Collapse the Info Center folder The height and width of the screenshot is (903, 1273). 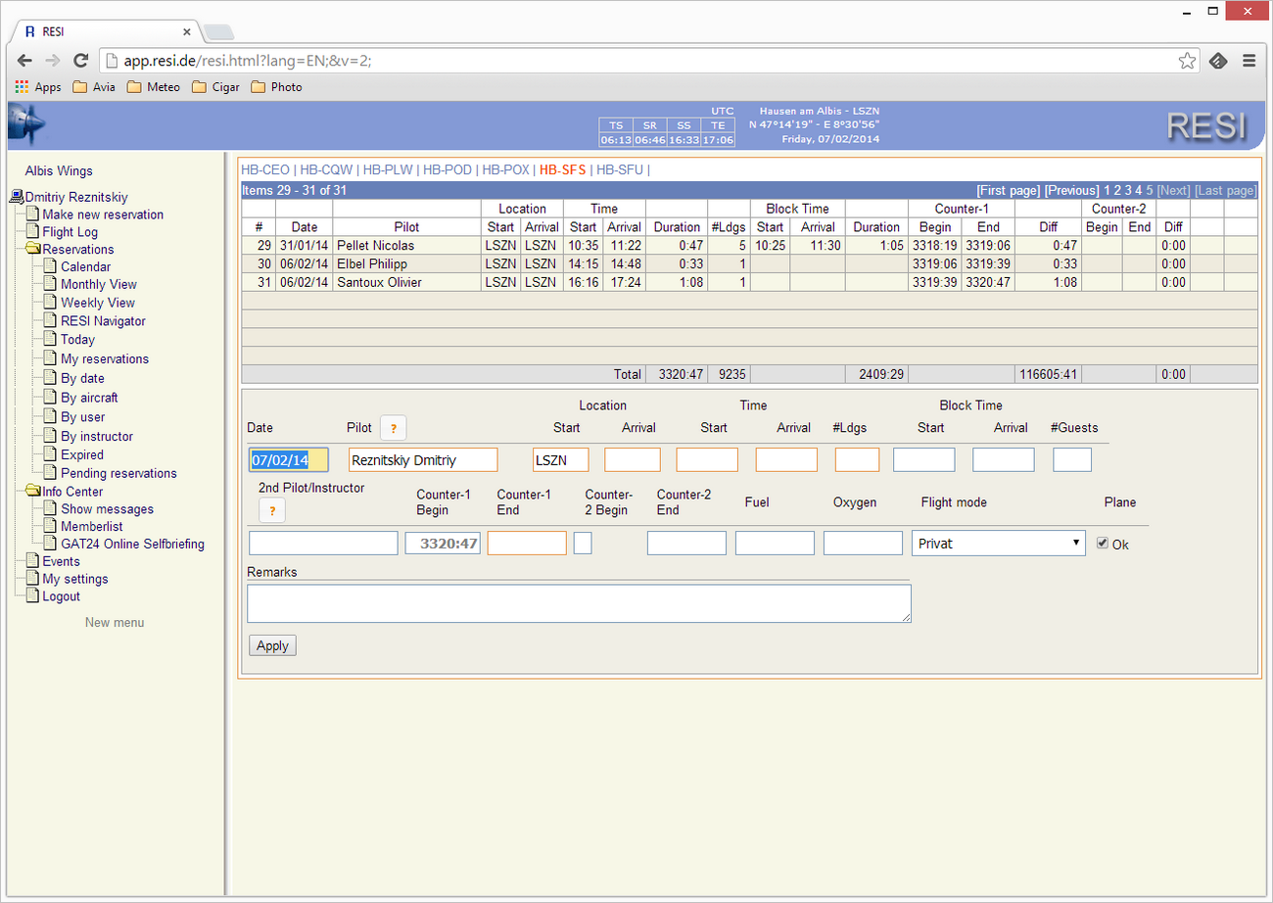[x=32, y=492]
